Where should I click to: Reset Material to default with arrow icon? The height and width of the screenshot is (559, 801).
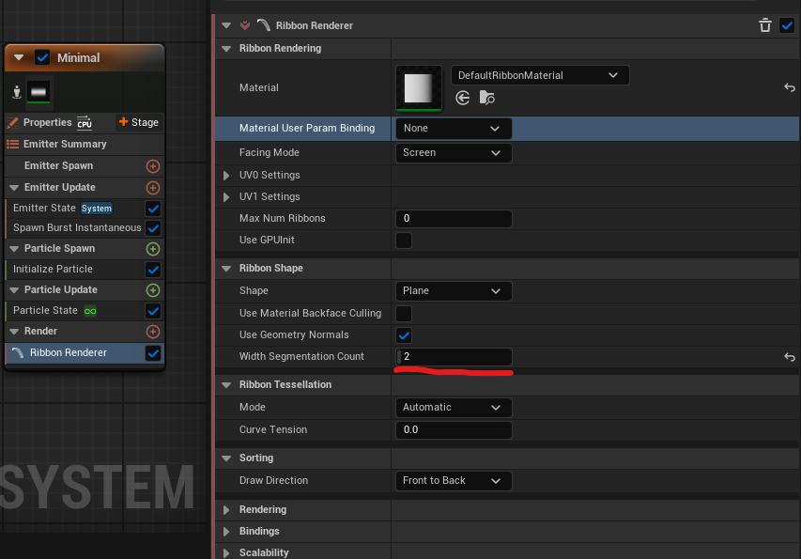click(789, 87)
